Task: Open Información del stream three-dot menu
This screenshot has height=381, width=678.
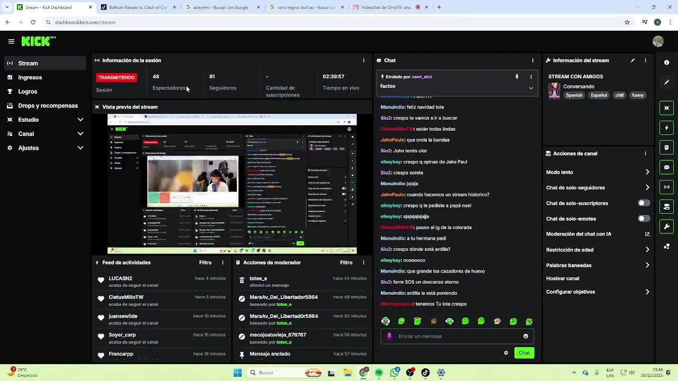Action: point(645,60)
